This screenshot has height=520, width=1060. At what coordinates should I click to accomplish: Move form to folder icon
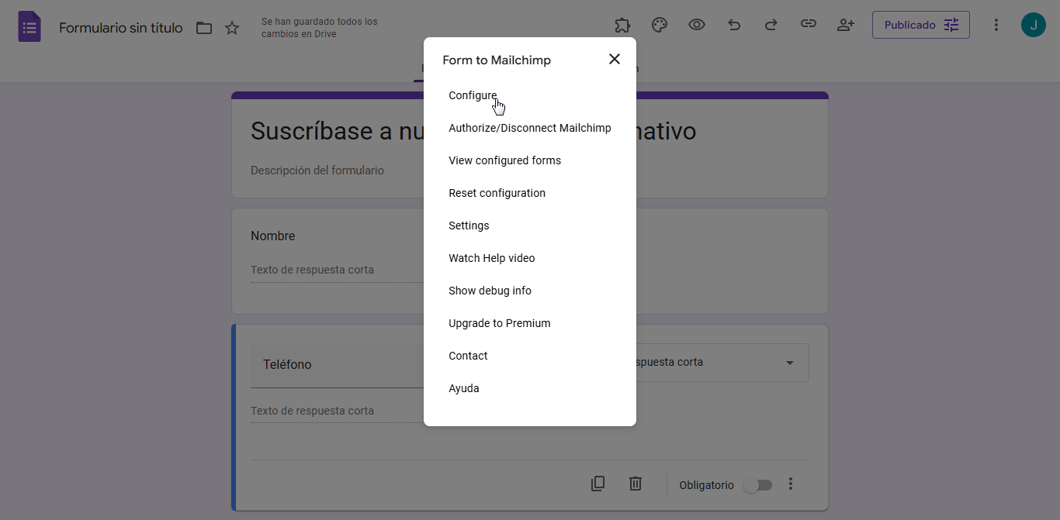(x=204, y=28)
